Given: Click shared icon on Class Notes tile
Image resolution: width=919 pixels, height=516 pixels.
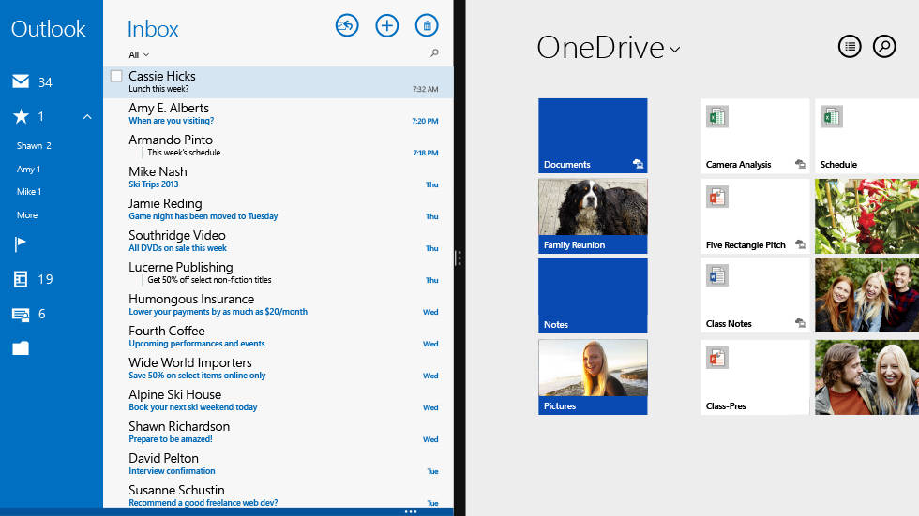Looking at the screenshot, I should (800, 323).
